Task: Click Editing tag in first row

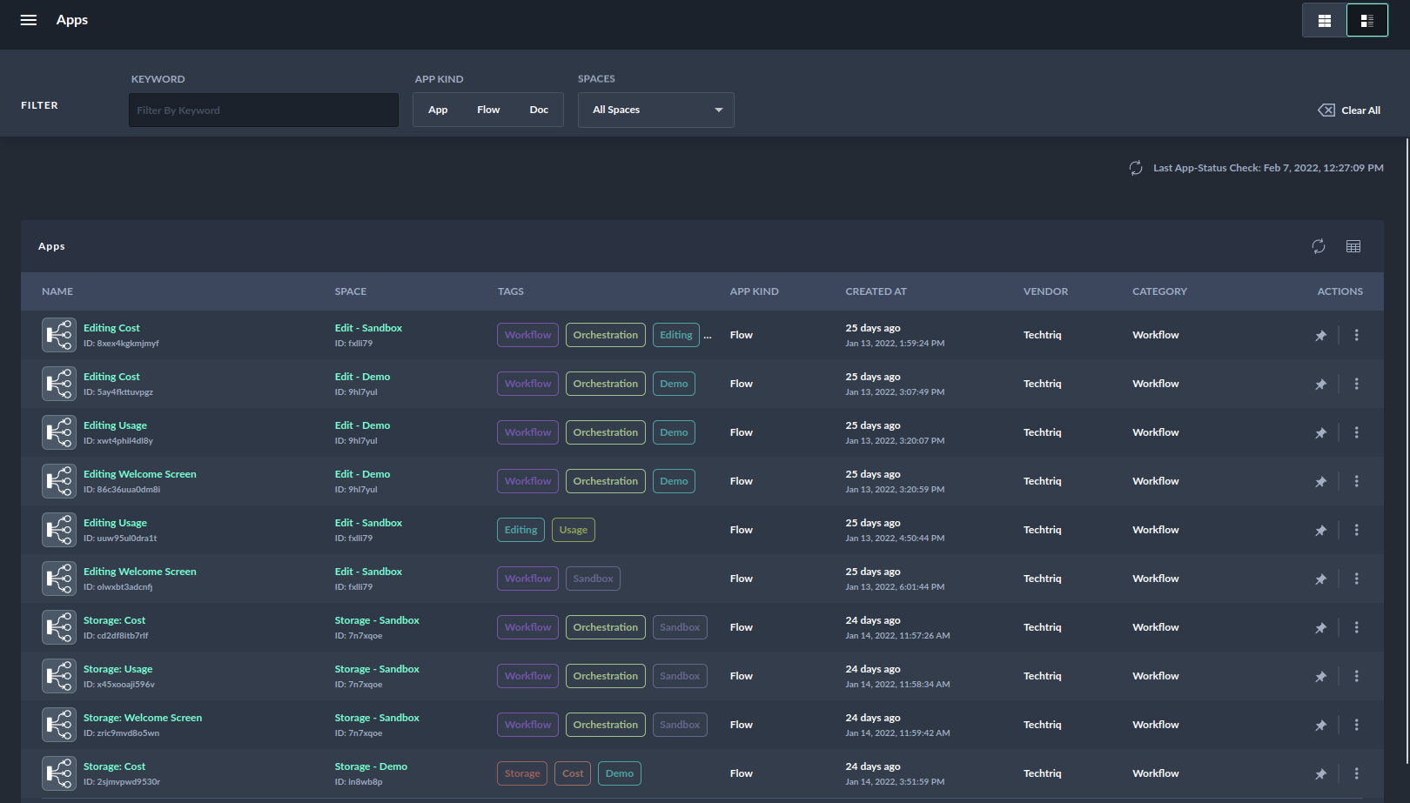Action: coord(676,335)
